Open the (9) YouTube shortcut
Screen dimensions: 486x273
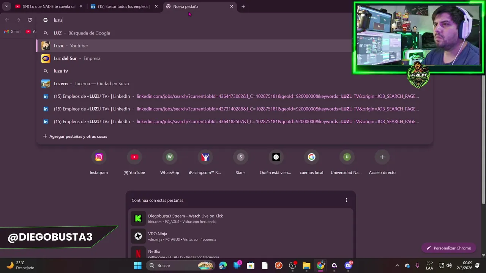tap(134, 163)
